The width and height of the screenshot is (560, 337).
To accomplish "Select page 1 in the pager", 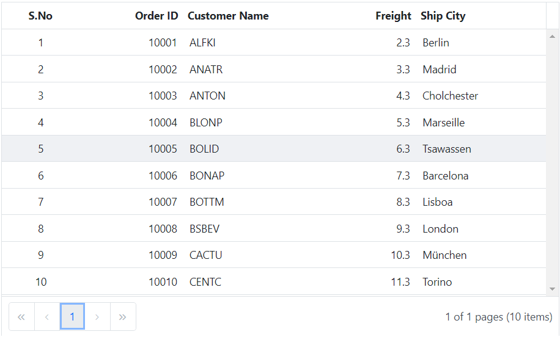I will tap(72, 317).
